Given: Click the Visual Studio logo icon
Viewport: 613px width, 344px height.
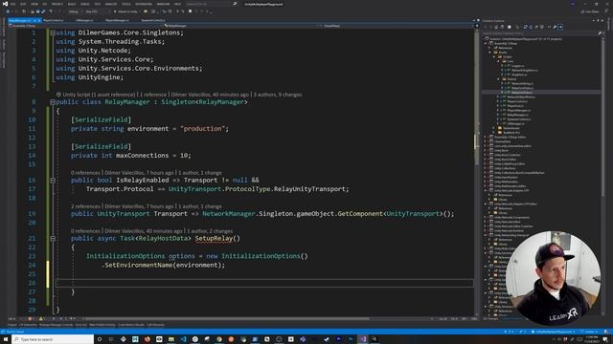Looking at the screenshot, I should [x=5, y=4].
